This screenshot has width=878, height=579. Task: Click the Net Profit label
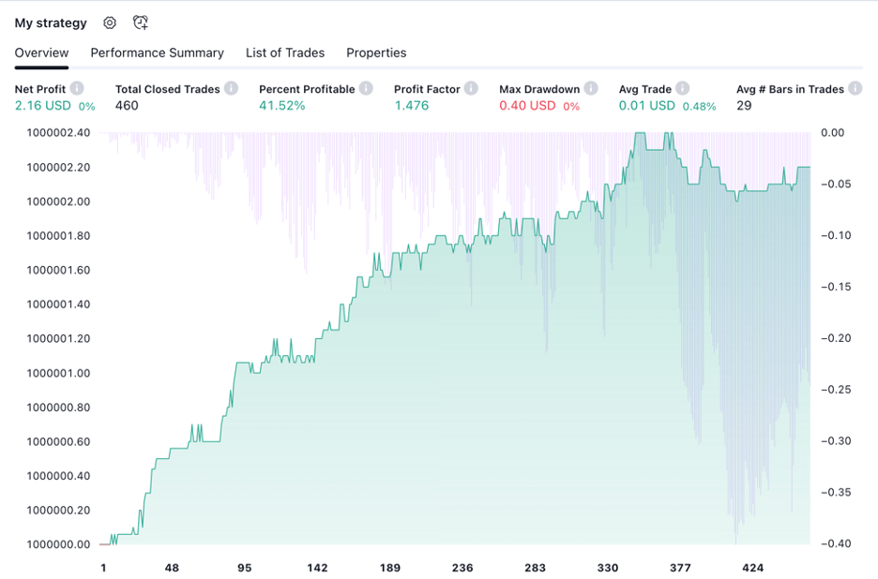39,89
